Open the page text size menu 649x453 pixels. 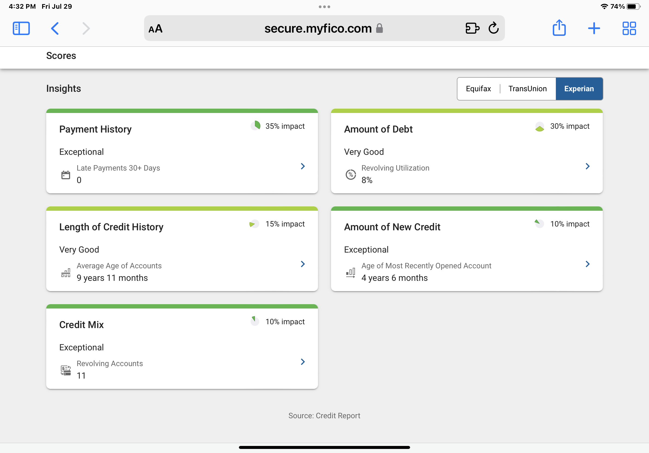(x=155, y=28)
